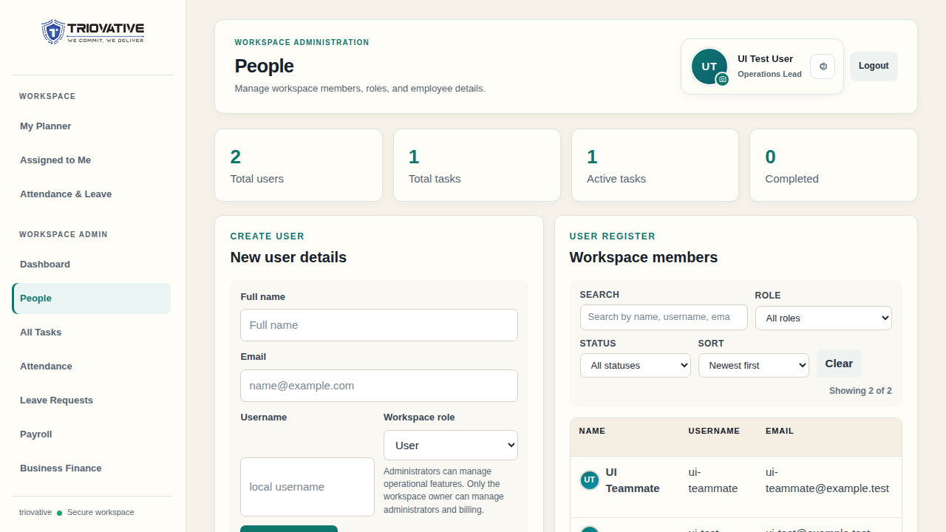Clear the member filters
Viewport: 946px width, 532px height.
pos(839,364)
